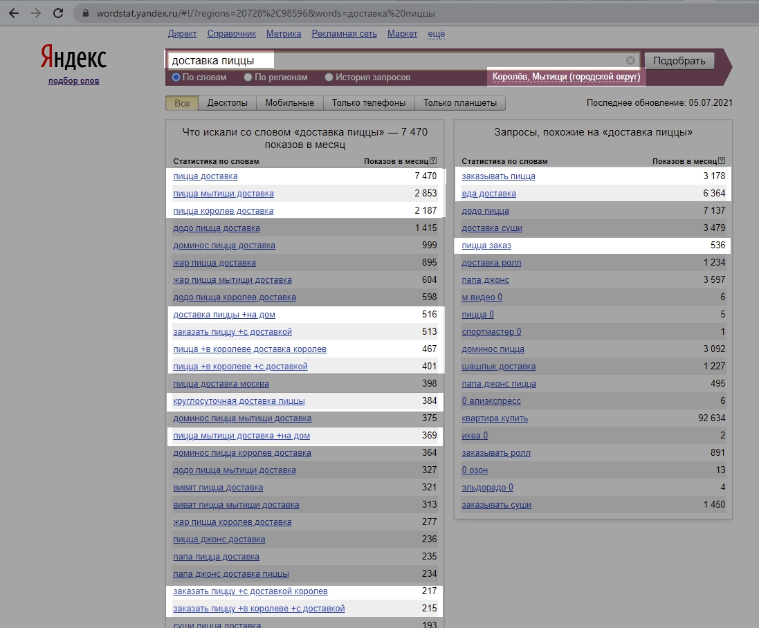The height and width of the screenshot is (628, 759).
Task: Click the lock icon in address bar
Action: [86, 14]
